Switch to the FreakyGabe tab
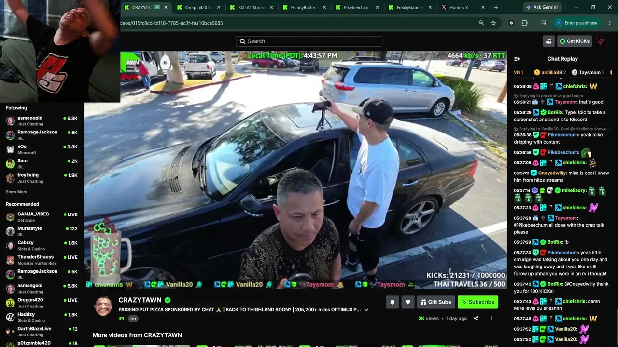Image resolution: width=618 pixels, height=347 pixels. point(408,7)
